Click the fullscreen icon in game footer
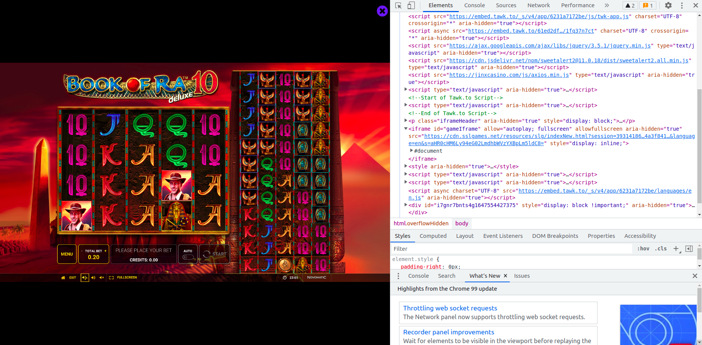The width and height of the screenshot is (702, 345). tap(111, 278)
